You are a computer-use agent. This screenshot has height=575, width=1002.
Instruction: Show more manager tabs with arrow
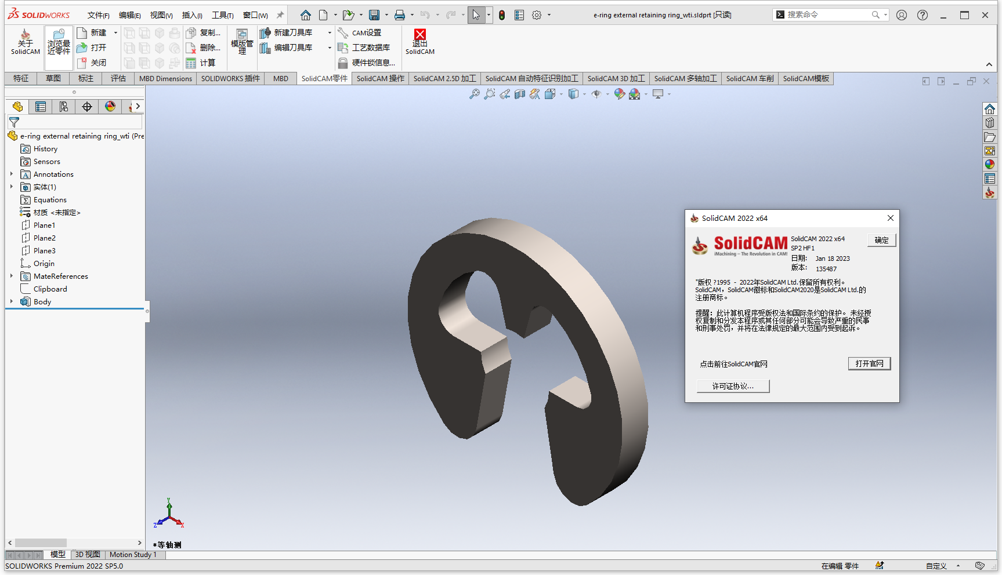click(x=138, y=107)
